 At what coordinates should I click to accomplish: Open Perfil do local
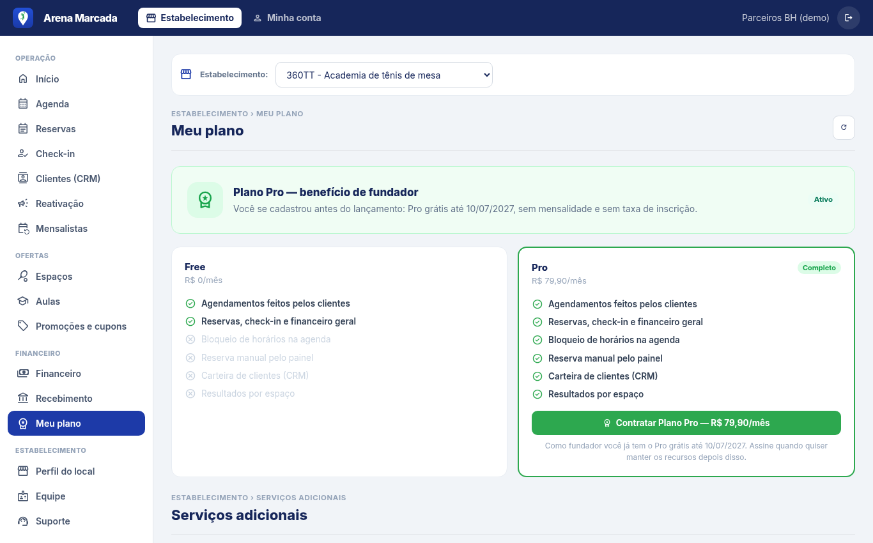(x=76, y=471)
